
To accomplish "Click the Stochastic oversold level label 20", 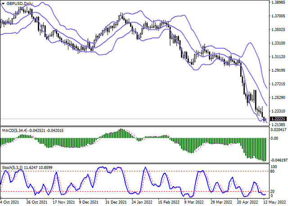I will tap(273, 192).
